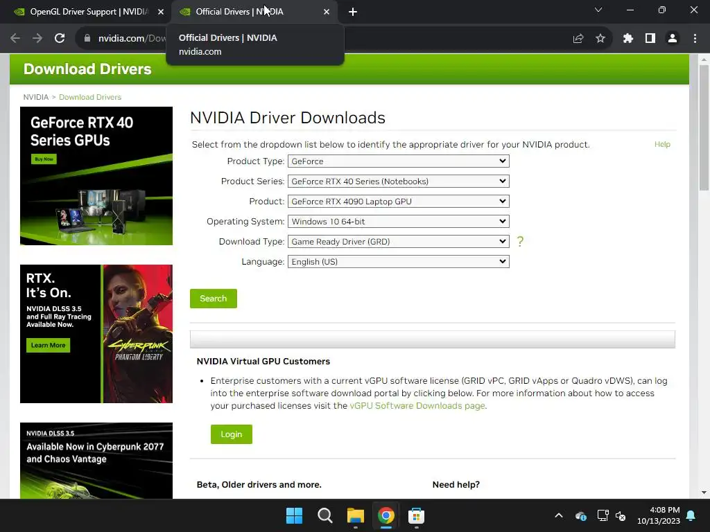Click the NVIDIA breadcrumb link

coord(36,97)
